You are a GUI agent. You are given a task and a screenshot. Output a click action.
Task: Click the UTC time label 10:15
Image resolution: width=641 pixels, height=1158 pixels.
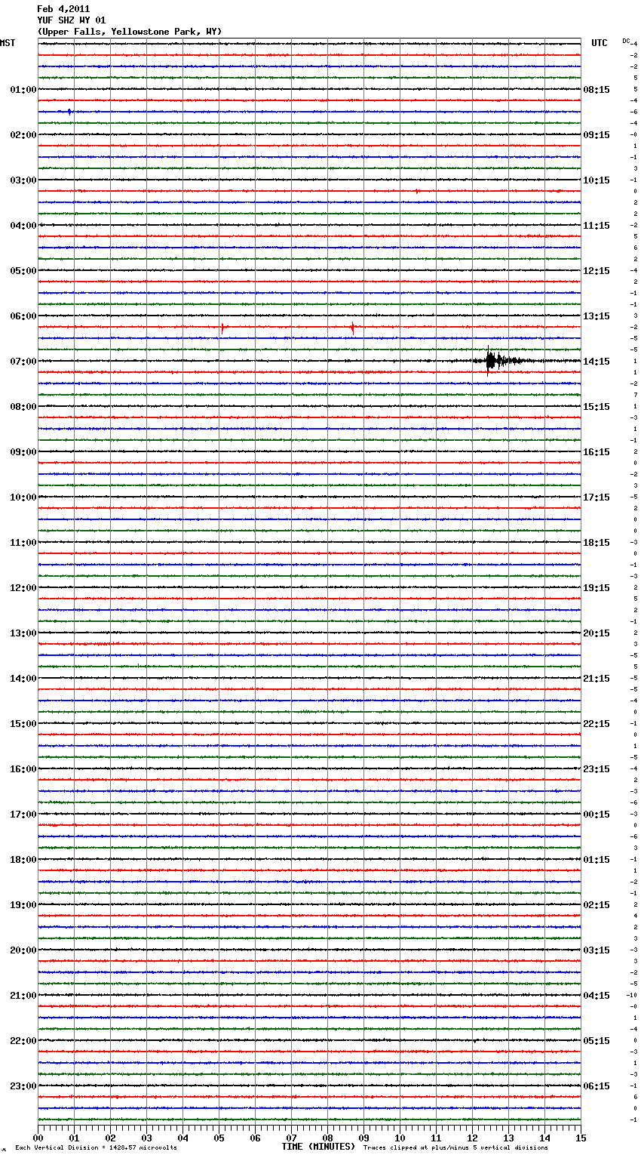(597, 180)
